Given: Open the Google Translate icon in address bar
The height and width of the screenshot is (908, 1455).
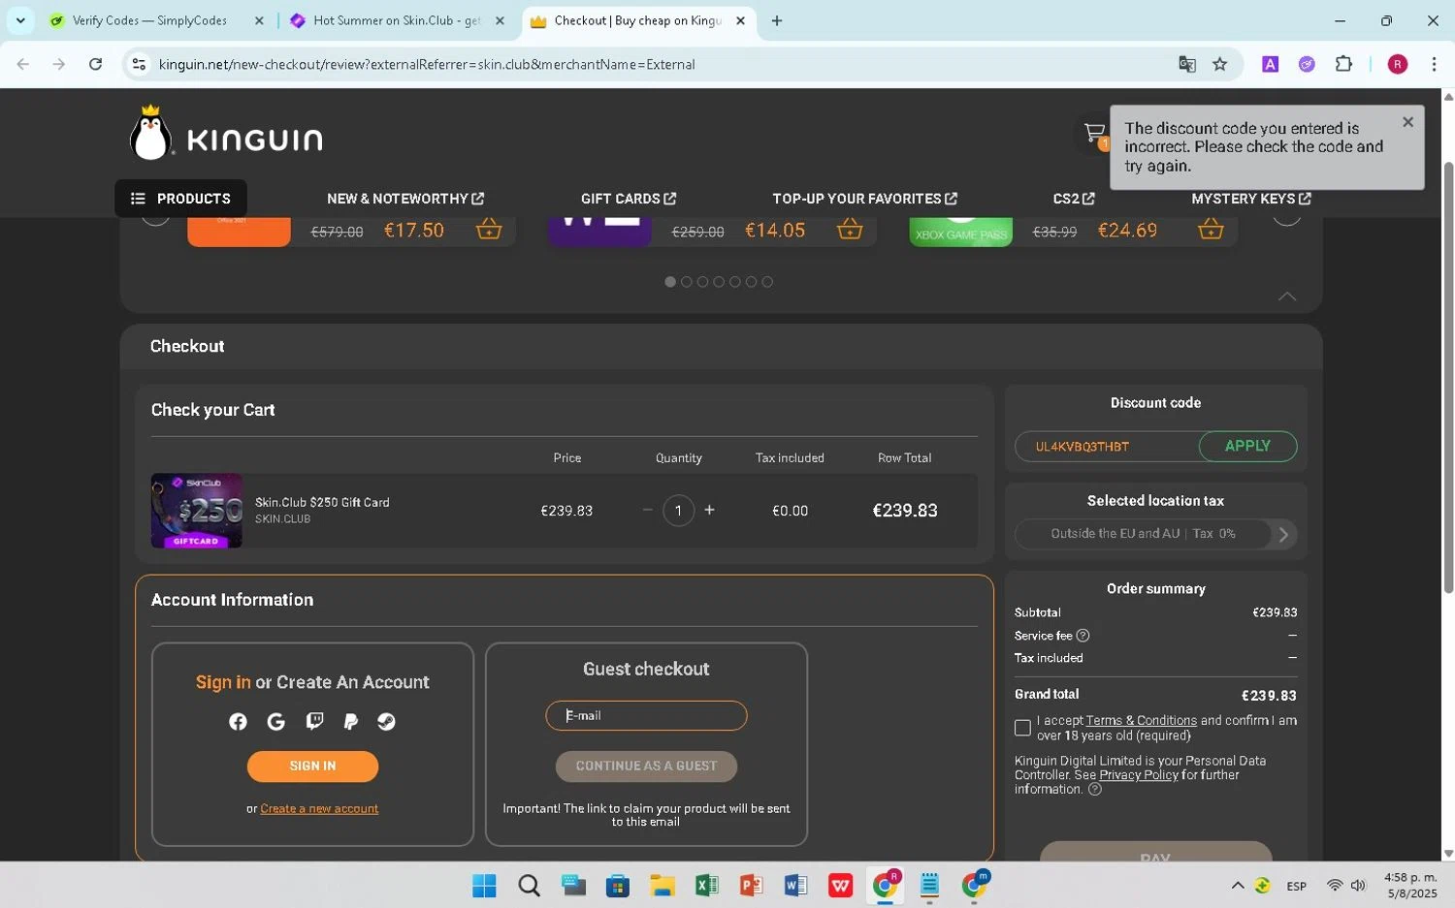Looking at the screenshot, I should (1186, 64).
